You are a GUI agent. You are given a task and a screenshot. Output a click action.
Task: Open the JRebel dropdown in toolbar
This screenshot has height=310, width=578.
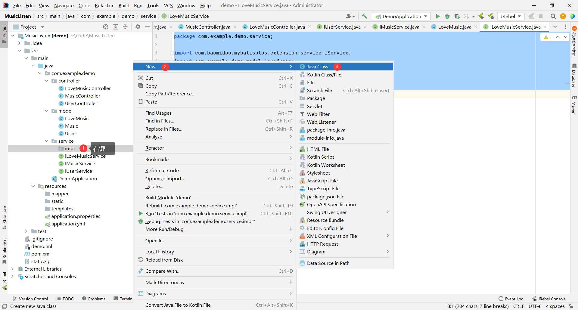pyautogui.click(x=511, y=16)
